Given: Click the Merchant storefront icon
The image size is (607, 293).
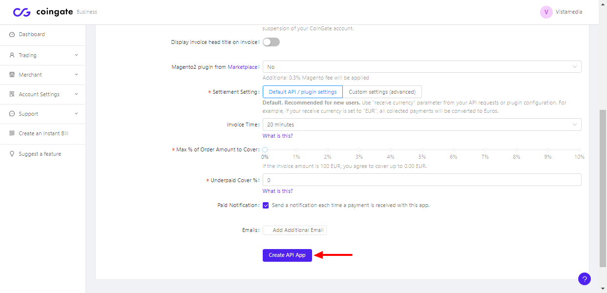Looking at the screenshot, I should (x=12, y=75).
